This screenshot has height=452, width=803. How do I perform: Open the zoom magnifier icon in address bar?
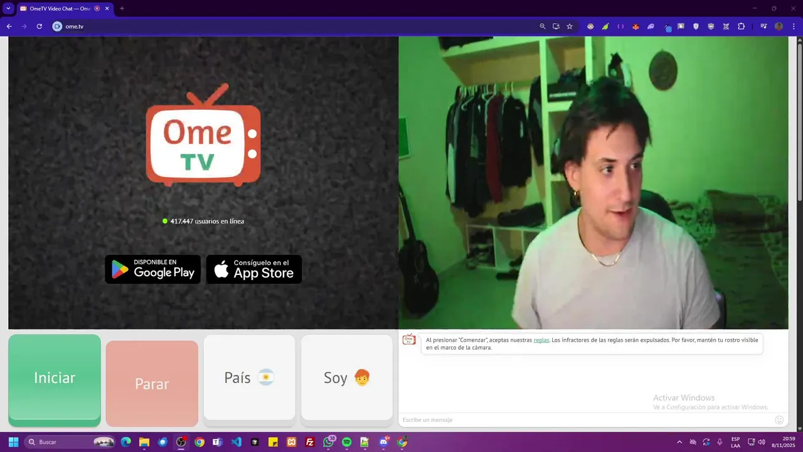coord(543,26)
